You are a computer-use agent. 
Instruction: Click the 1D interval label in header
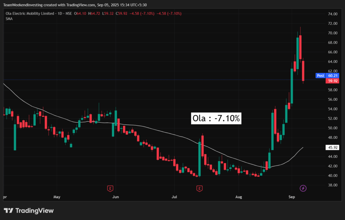[60, 13]
